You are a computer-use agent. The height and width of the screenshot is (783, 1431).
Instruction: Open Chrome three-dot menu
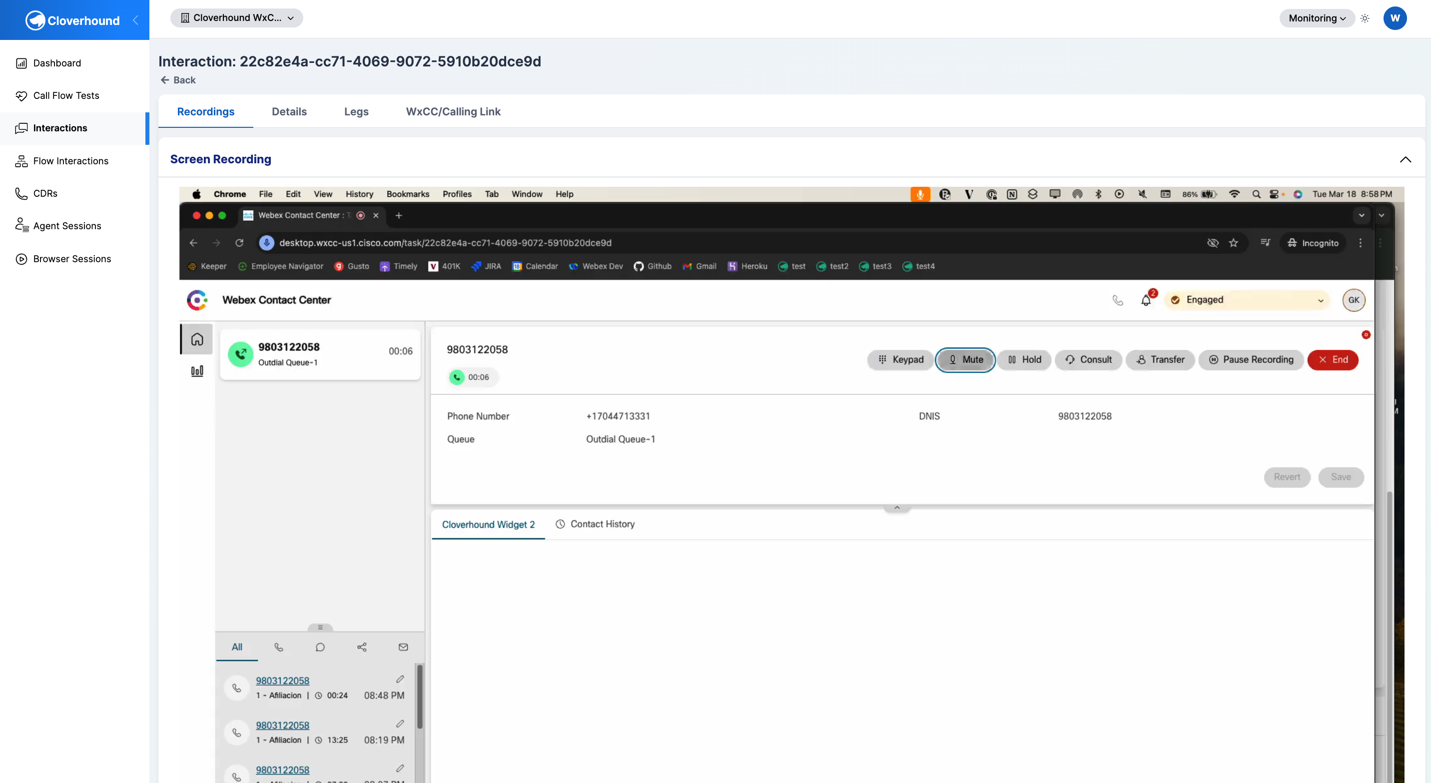1360,243
